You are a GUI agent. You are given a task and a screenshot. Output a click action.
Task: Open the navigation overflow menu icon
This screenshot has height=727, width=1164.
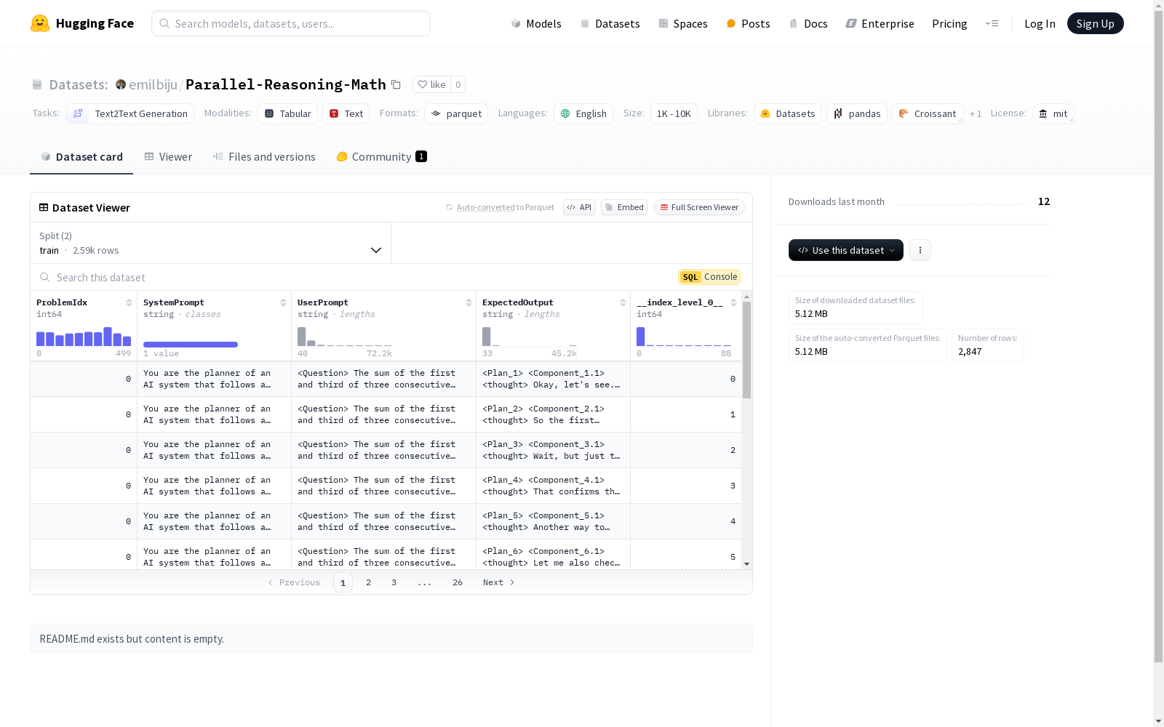992,23
